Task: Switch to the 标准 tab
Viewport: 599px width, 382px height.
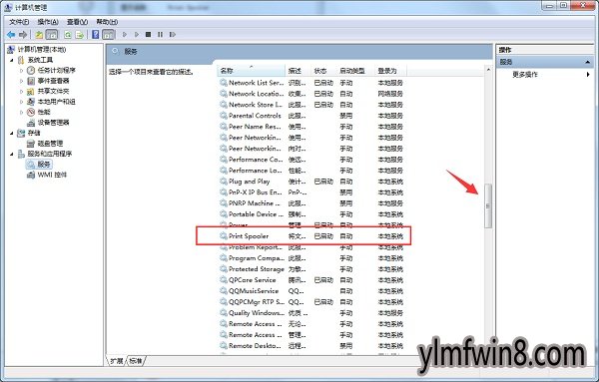Action: 136,361
